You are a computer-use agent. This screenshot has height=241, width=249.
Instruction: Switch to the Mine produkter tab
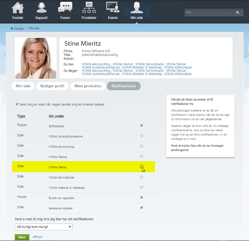88,86
